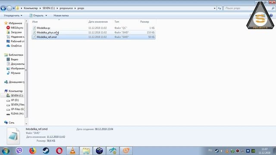This screenshot has width=276, height=155.
Task: Open the Музыка library
Action: (16, 73)
